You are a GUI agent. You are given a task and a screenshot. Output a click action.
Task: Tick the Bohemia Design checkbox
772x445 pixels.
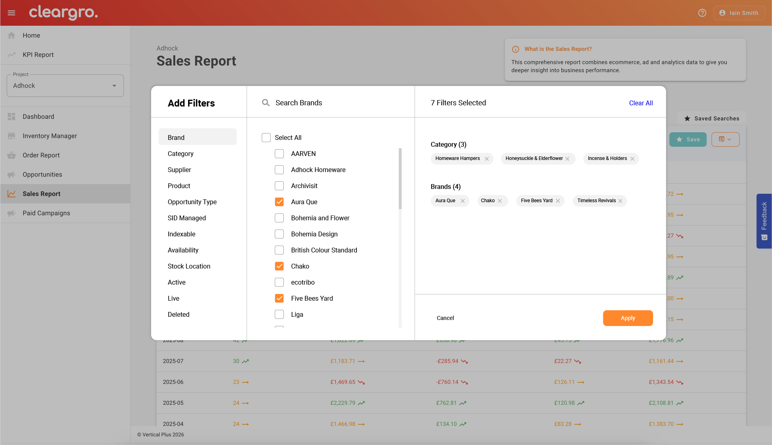(x=279, y=234)
